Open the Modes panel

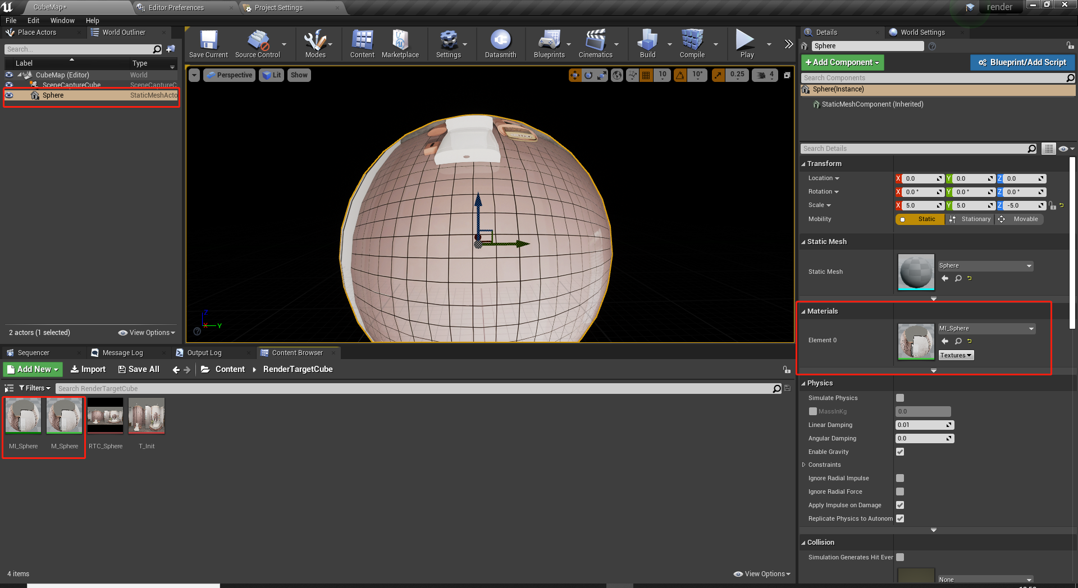click(316, 44)
